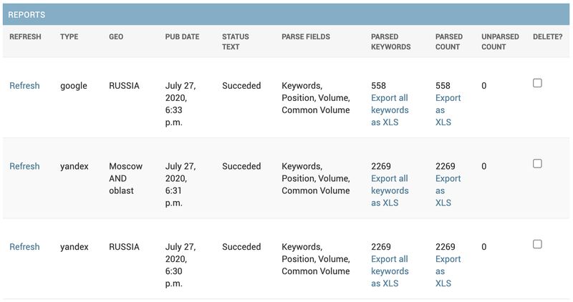The image size is (573, 302).
Task: Click the GEO column header
Action: 116,36
